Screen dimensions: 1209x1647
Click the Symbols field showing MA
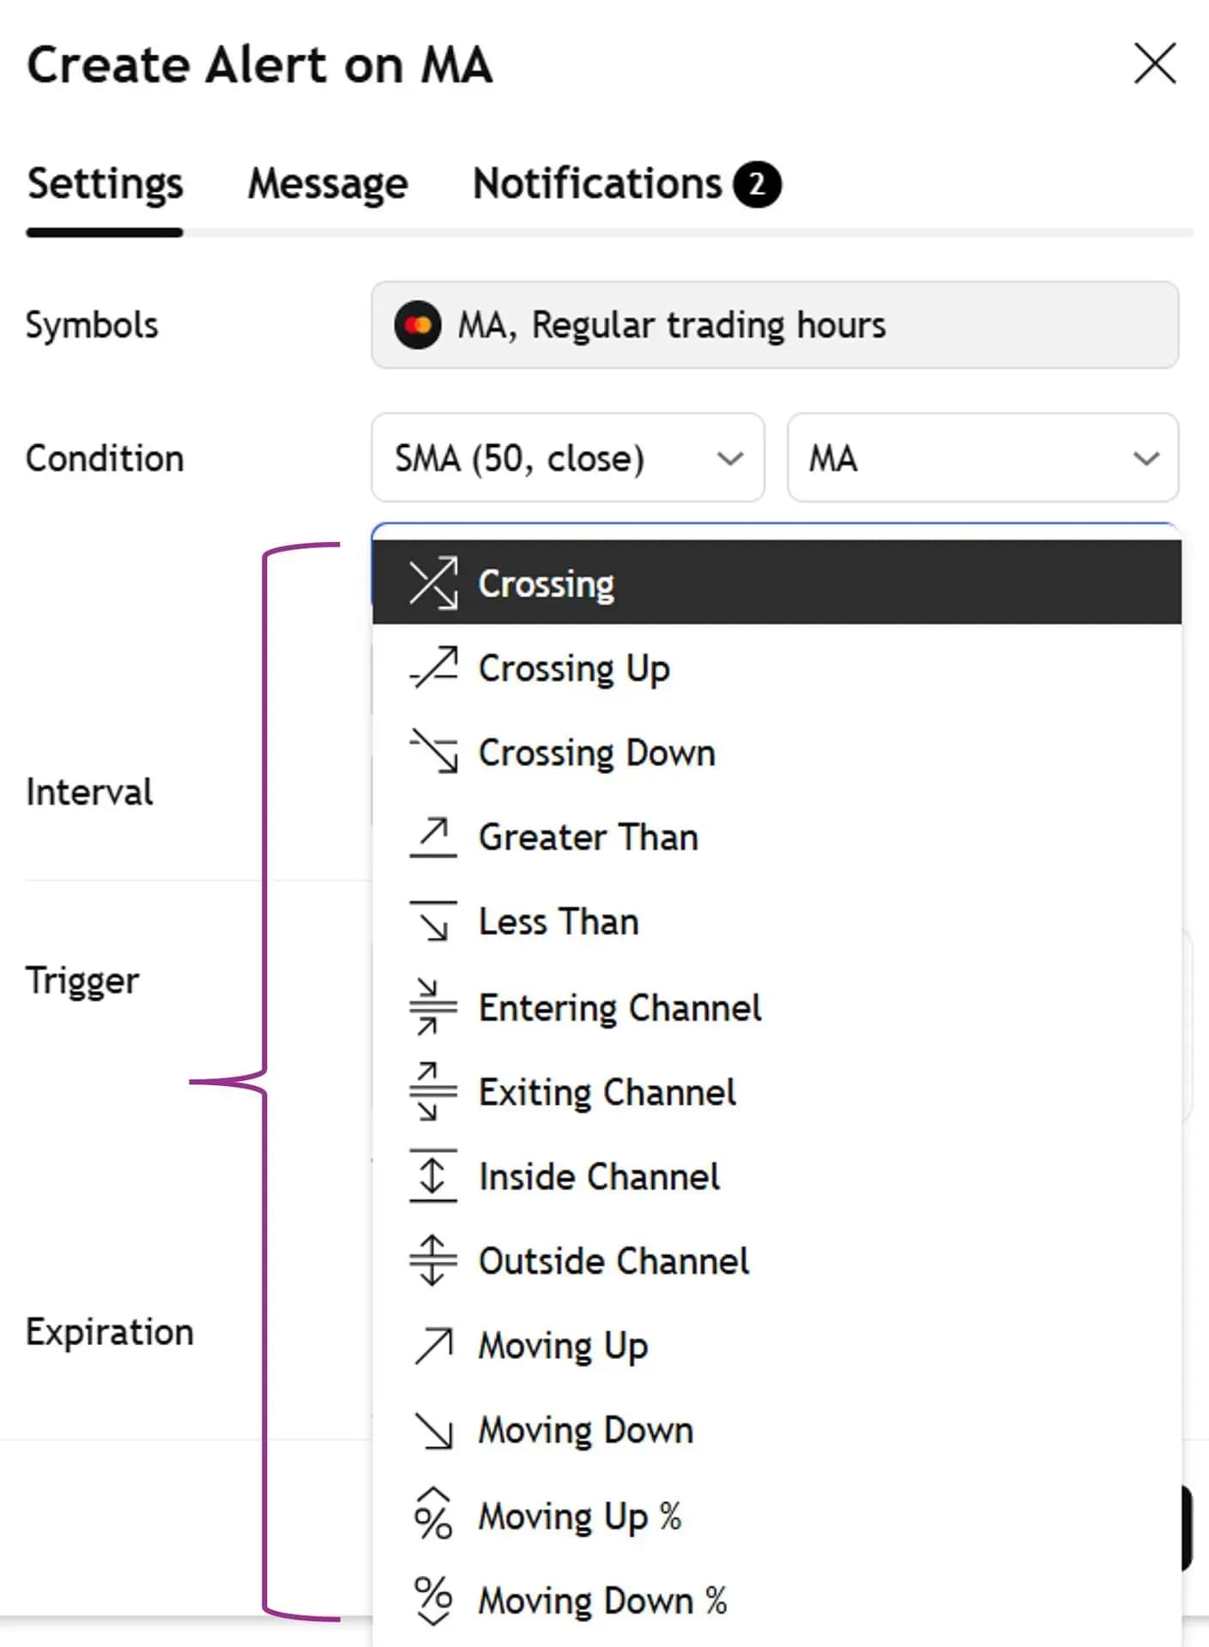775,325
